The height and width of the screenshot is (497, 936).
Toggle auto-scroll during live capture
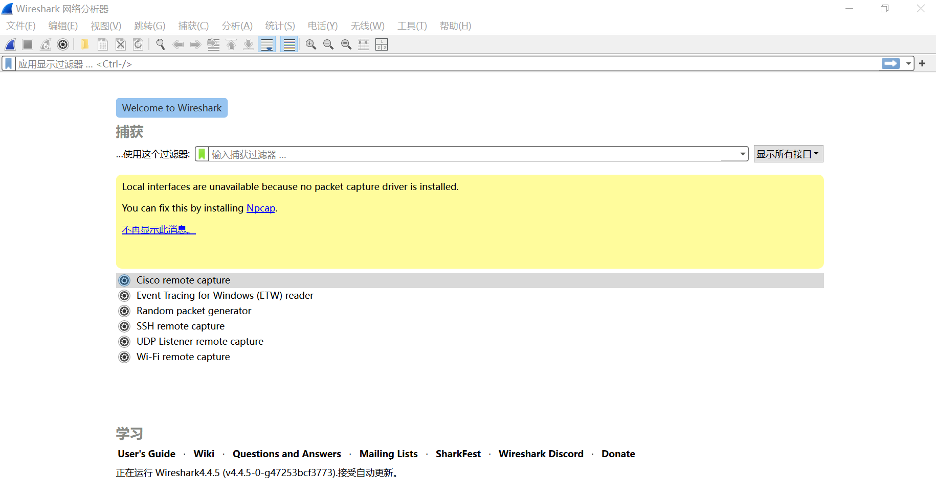coord(267,44)
